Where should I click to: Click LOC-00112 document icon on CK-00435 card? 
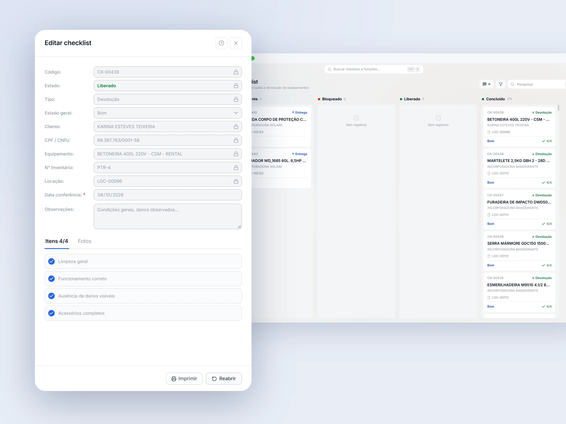(489, 297)
